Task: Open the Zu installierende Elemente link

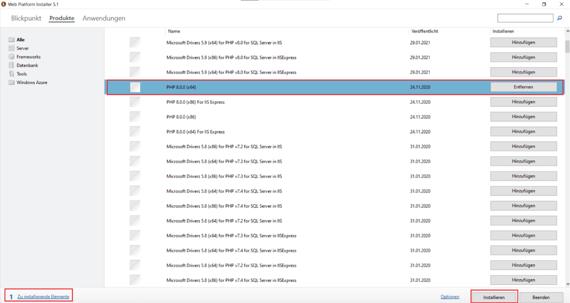Action: click(43, 297)
